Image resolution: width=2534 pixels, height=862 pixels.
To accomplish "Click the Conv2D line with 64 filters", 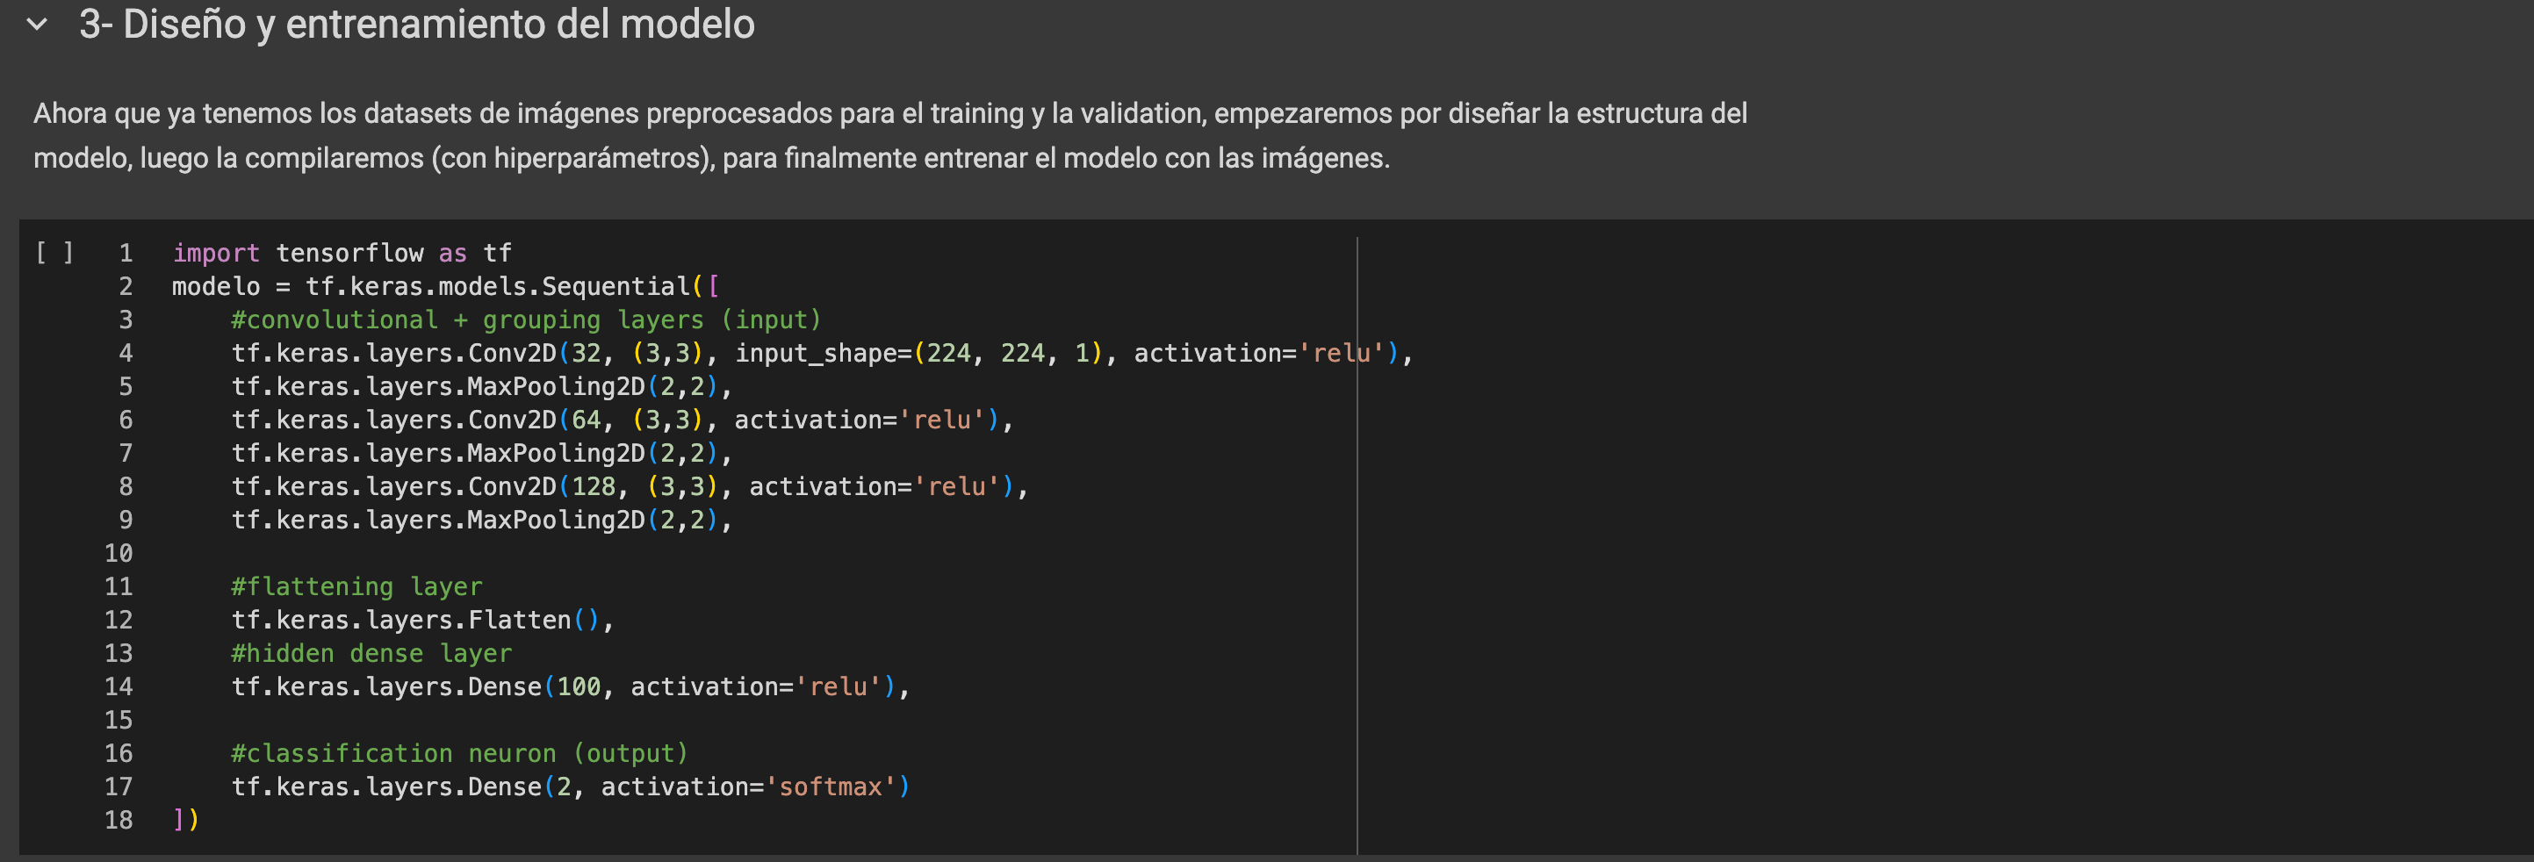I will click(621, 420).
